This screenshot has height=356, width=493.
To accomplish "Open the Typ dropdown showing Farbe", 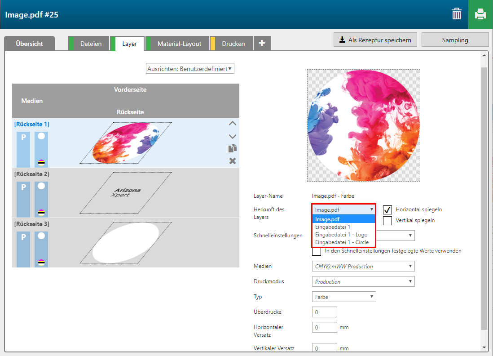I will (x=344, y=297).
